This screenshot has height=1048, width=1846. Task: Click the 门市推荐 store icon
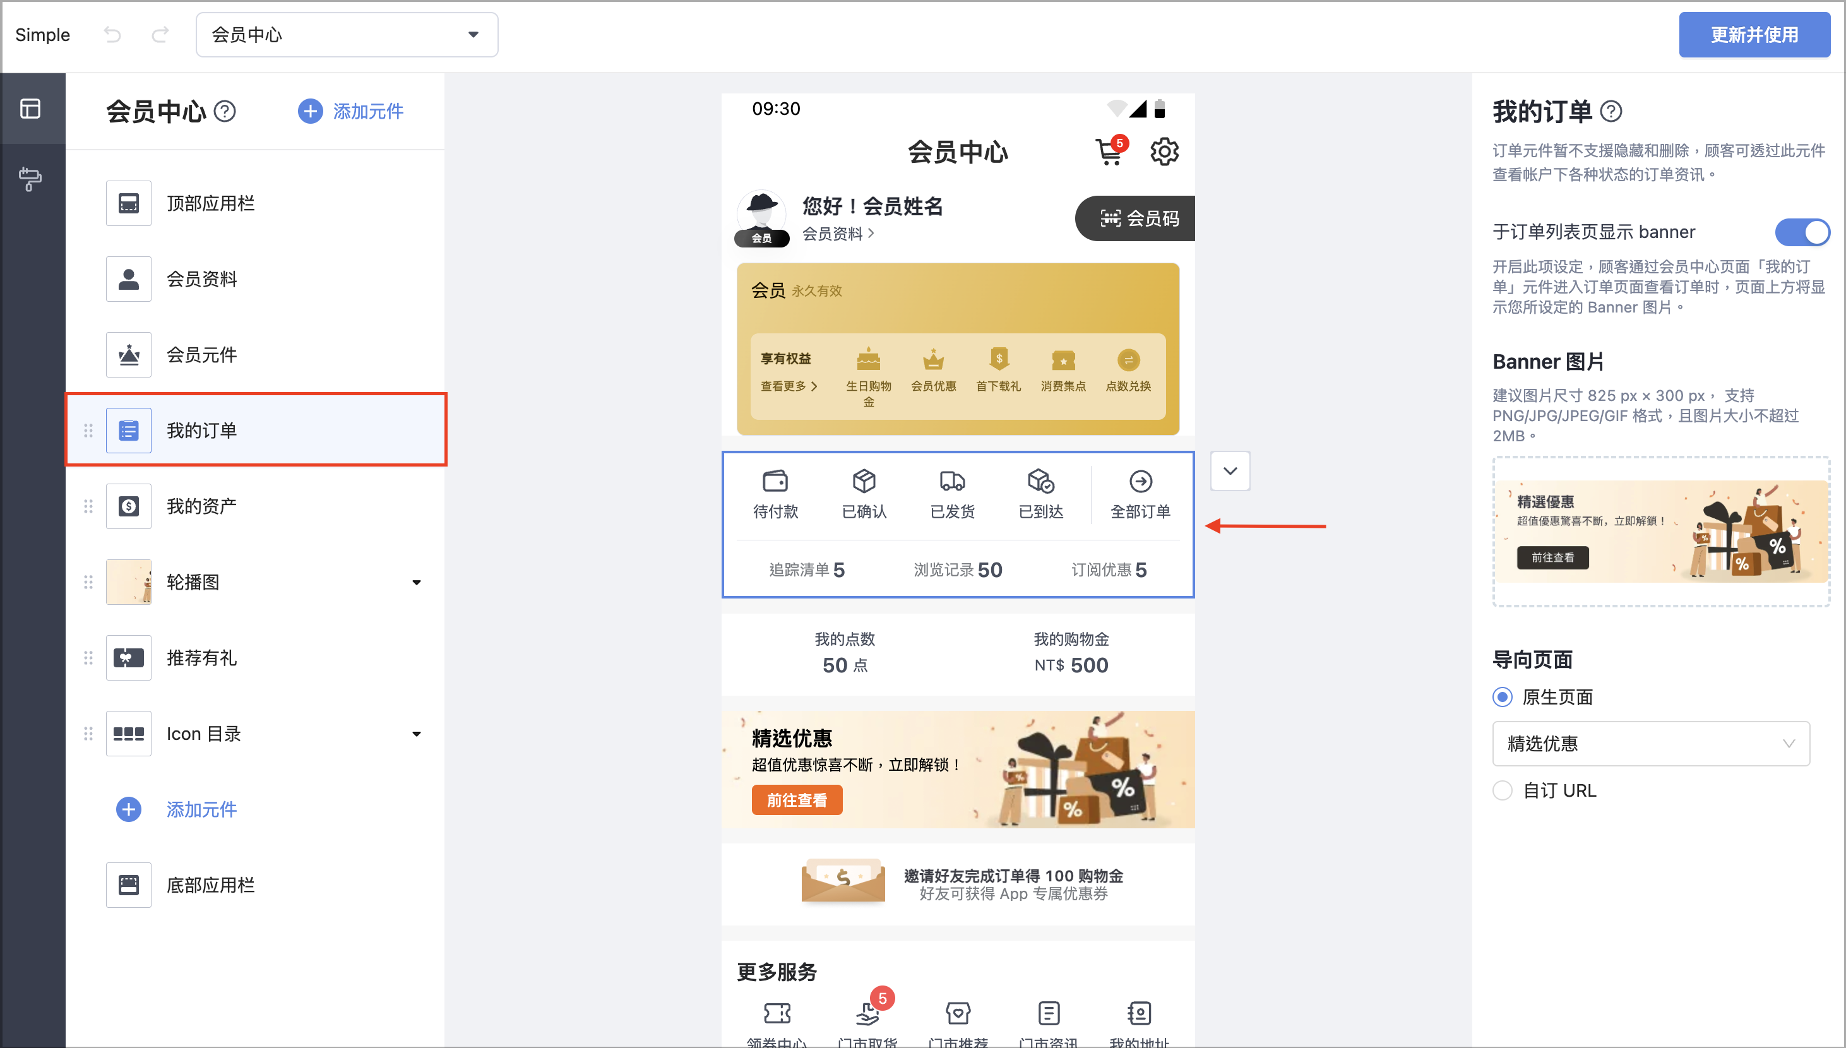[958, 1013]
